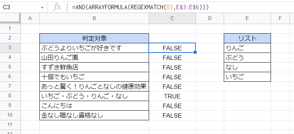The image size is (294, 134).
Task: Click the FALSE result for 山田りんご園
Action: tap(172, 57)
